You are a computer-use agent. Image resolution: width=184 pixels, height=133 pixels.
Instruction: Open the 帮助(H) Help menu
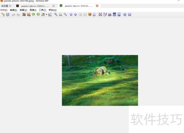(53, 10)
